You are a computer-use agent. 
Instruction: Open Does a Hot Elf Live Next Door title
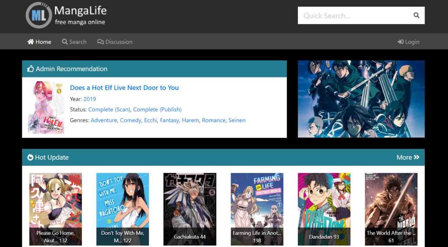124,88
